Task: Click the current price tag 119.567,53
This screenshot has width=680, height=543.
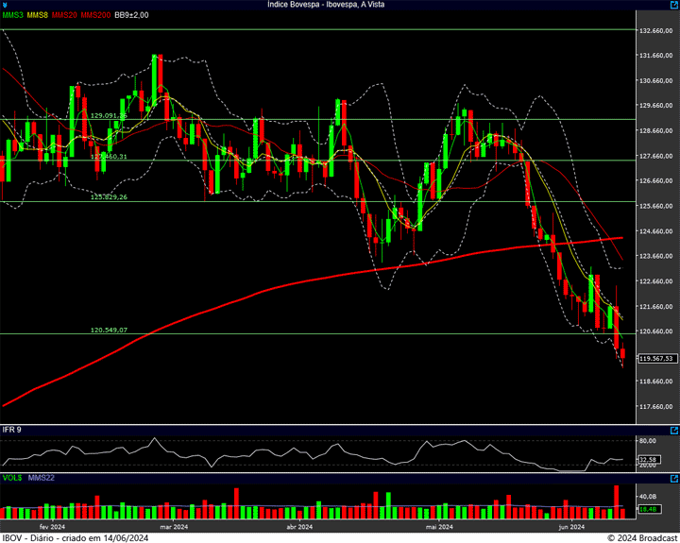Action: pyautogui.click(x=655, y=359)
